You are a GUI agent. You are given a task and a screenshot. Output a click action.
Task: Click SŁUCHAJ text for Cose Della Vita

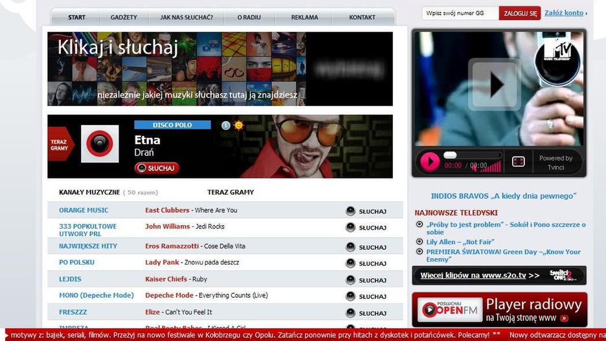click(x=372, y=247)
